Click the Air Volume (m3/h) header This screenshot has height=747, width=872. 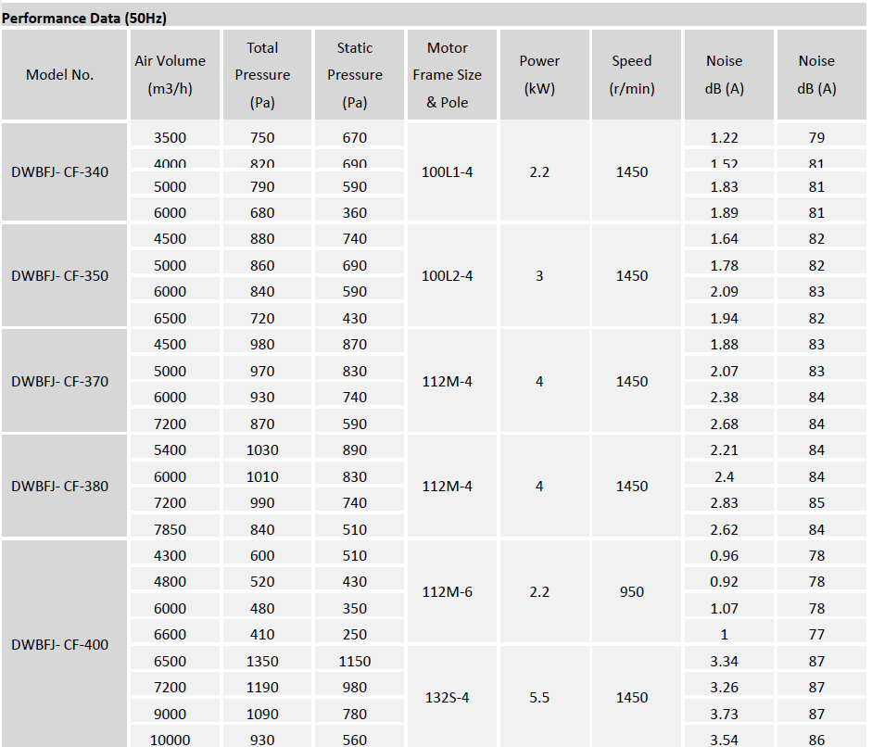click(171, 75)
